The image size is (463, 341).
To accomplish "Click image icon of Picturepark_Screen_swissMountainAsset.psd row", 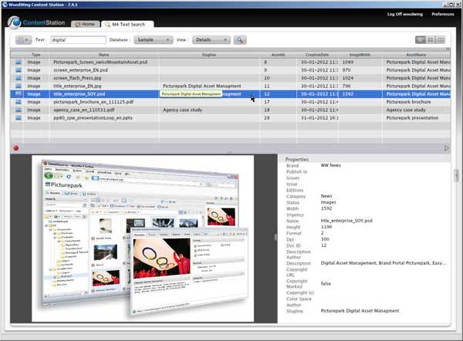I will tap(19, 62).
